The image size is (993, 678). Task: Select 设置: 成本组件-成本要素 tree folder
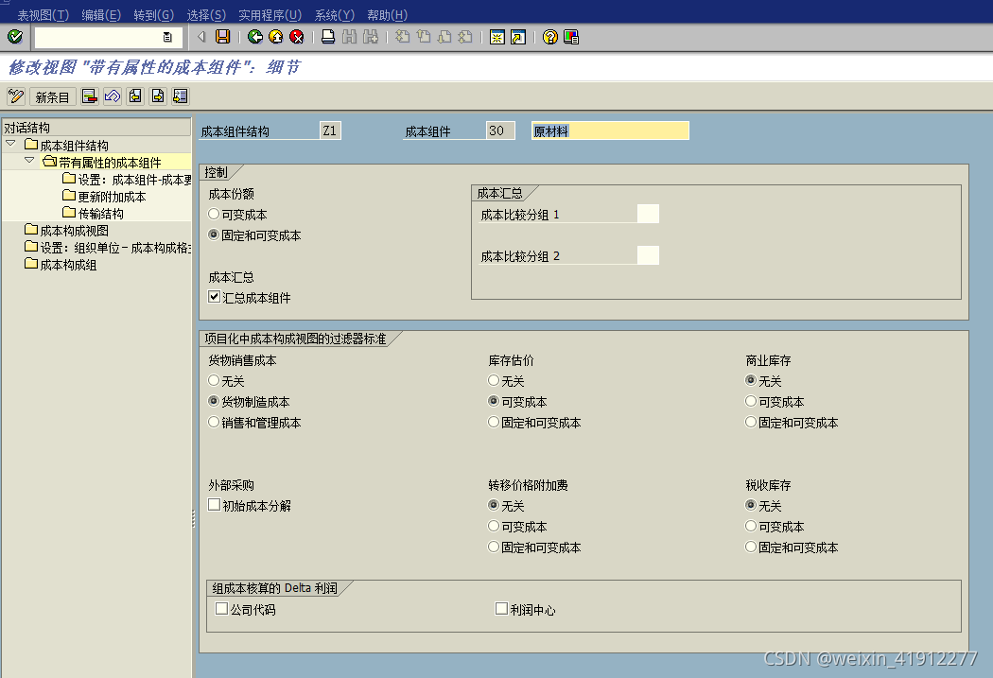point(134,180)
